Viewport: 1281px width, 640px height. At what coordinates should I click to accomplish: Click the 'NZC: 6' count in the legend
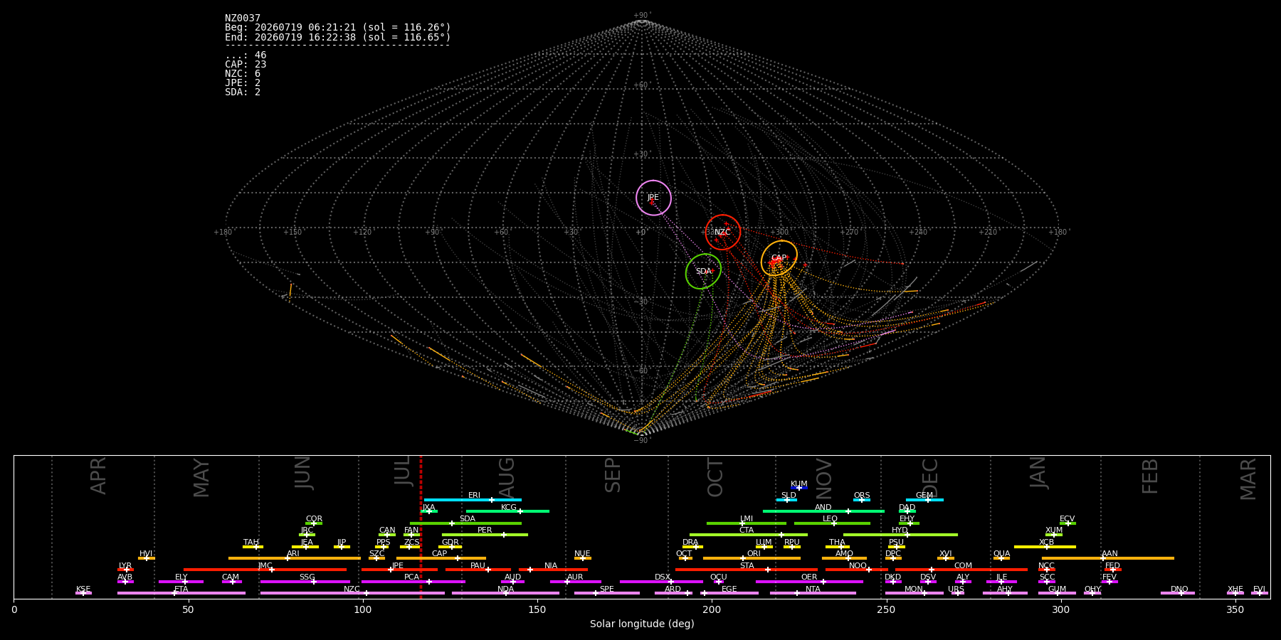point(243,74)
